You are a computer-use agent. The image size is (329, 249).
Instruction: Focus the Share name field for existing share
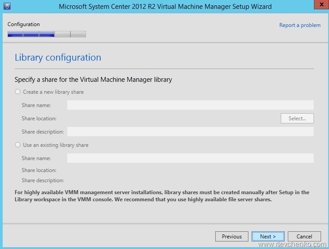[190, 158]
